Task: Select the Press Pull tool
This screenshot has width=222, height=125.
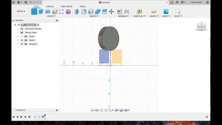Action: tap(77, 11)
